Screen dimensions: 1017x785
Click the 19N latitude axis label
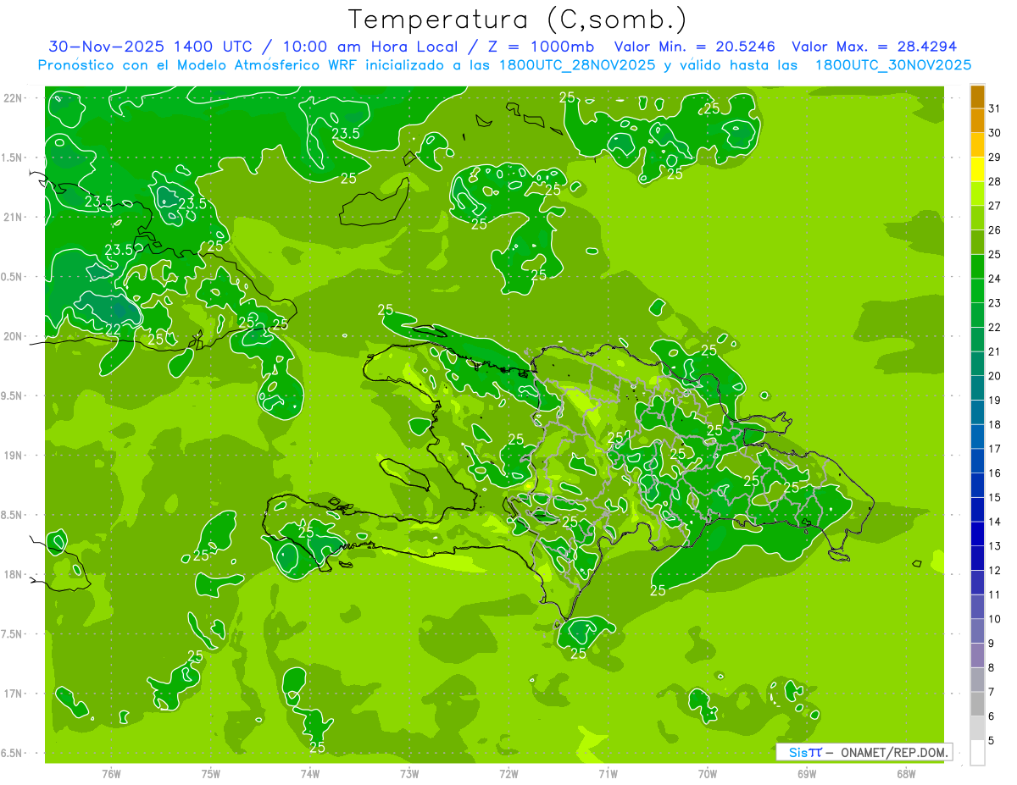(13, 455)
